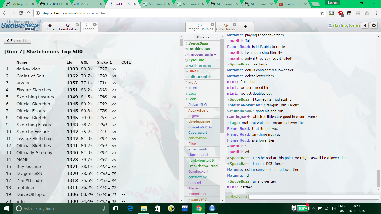Open the Adblock Plus extension
The height and width of the screenshot is (214, 381).
[x=340, y=13]
